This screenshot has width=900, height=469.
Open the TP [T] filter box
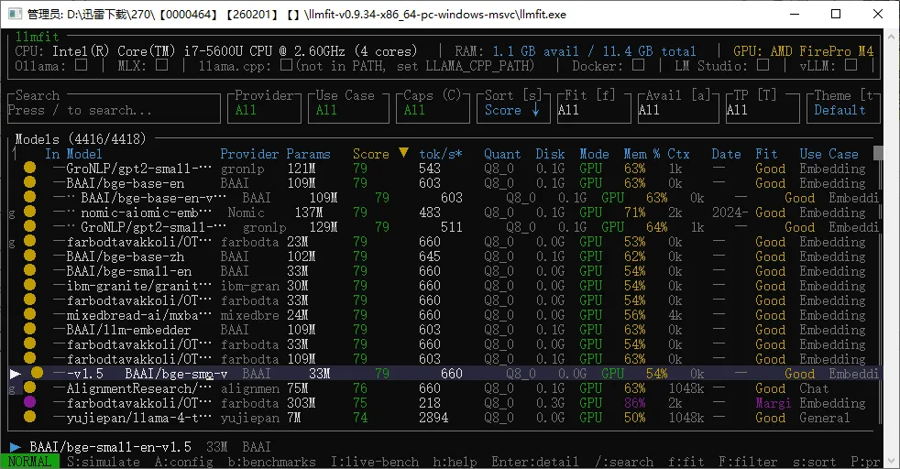tap(763, 106)
